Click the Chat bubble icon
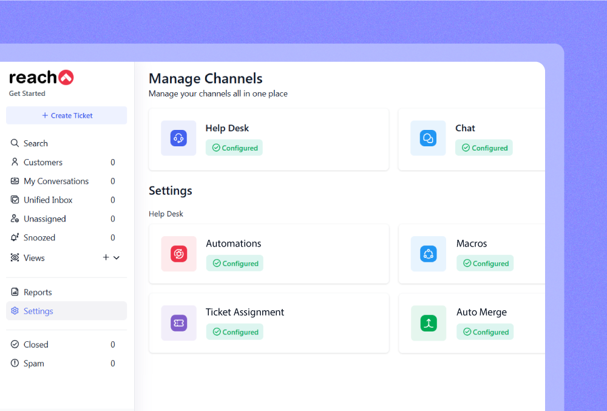 tap(428, 138)
